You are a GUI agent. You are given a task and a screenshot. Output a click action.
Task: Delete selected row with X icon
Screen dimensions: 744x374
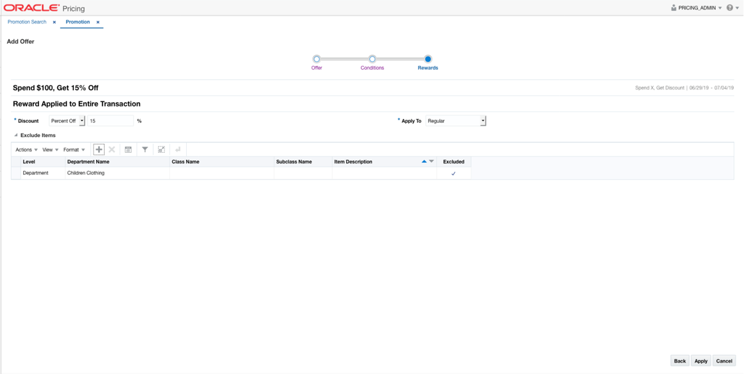(112, 150)
